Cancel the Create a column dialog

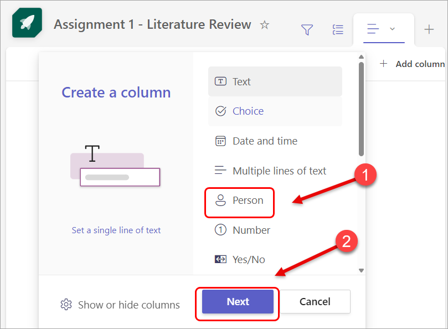pyautogui.click(x=315, y=302)
